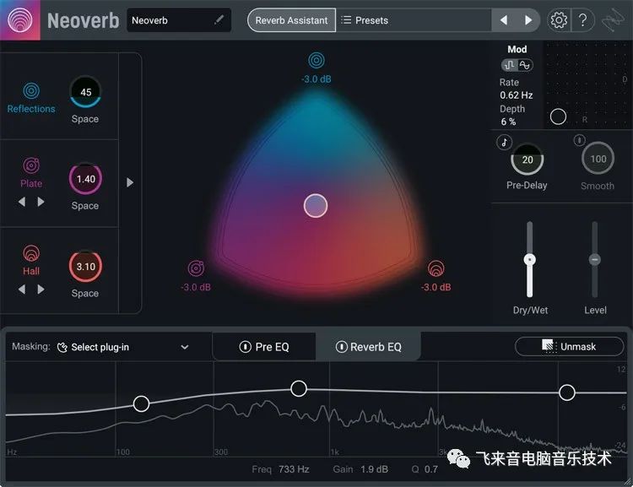
Task: Open help question mark
Action: coord(583,20)
